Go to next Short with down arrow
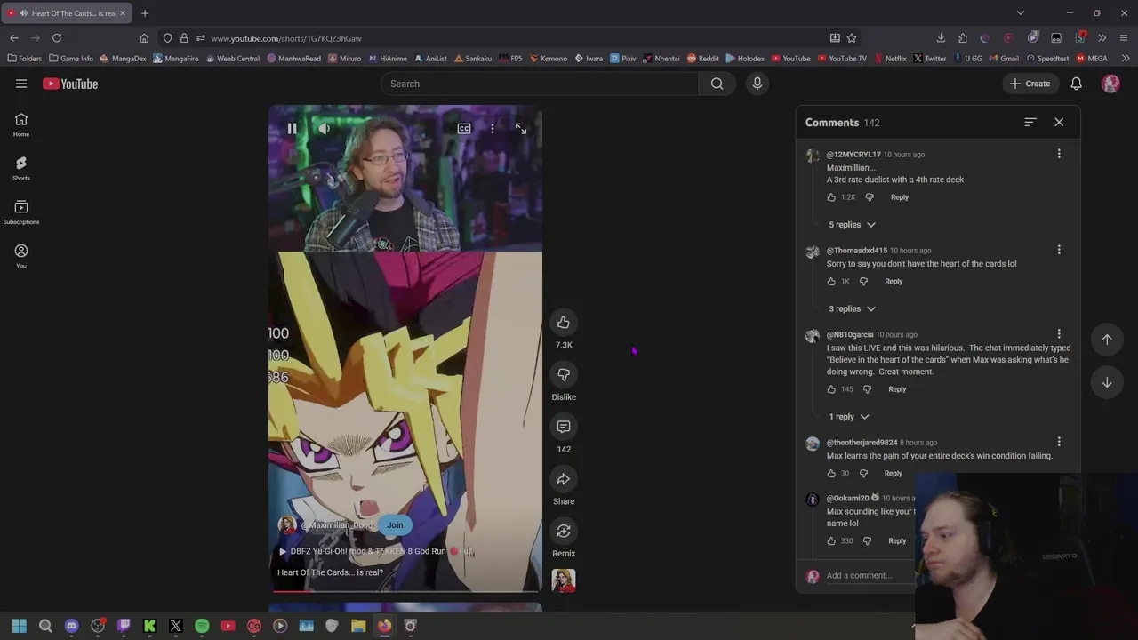 coord(1107,383)
